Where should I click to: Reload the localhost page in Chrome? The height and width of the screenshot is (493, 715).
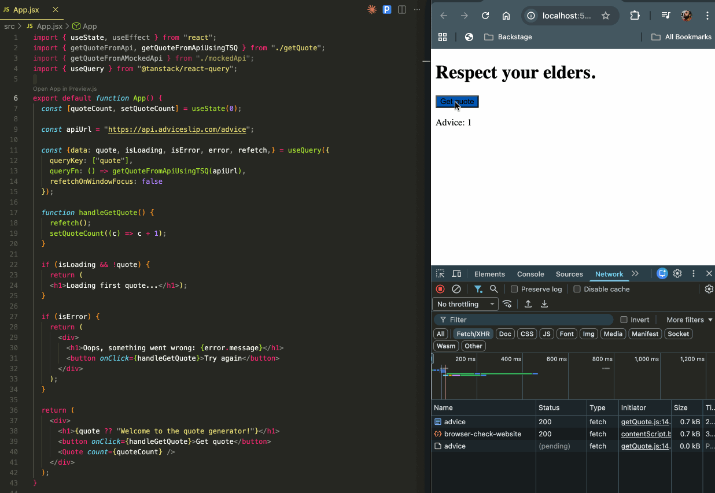(485, 16)
